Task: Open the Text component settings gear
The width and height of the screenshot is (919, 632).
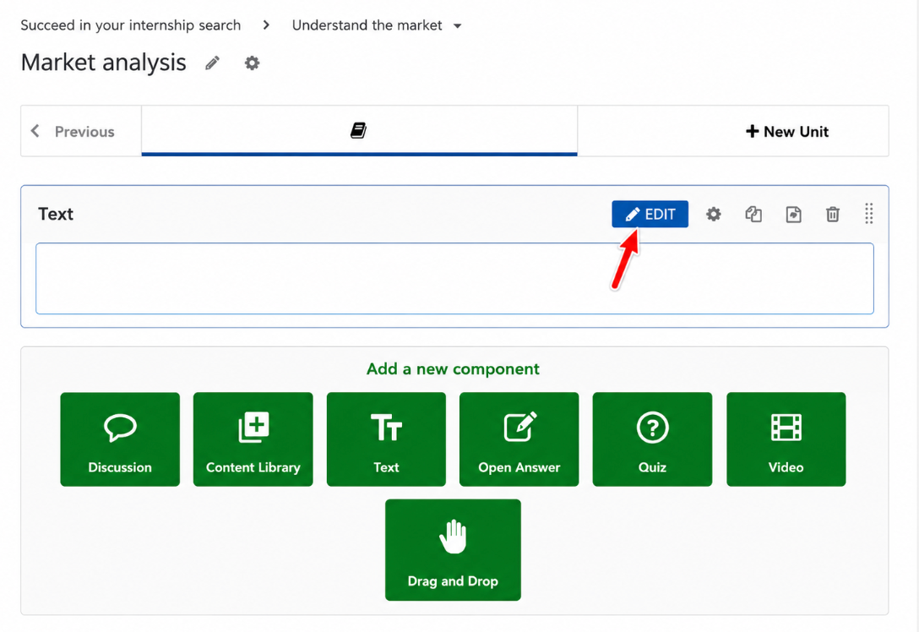Action: [x=713, y=214]
